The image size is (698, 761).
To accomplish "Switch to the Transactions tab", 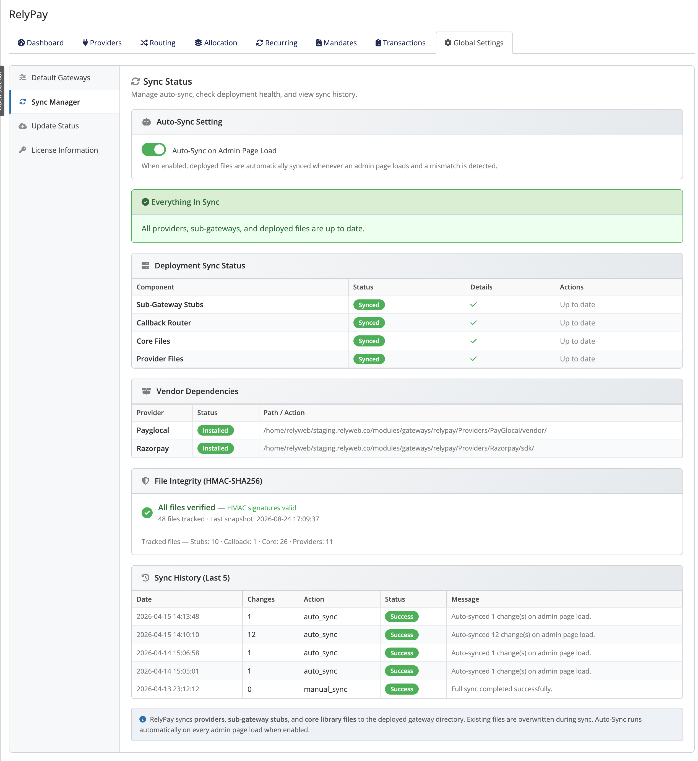I will (400, 43).
